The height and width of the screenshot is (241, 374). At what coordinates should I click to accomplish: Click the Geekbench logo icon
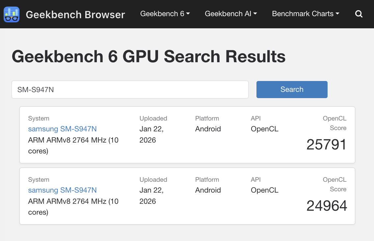(12, 14)
